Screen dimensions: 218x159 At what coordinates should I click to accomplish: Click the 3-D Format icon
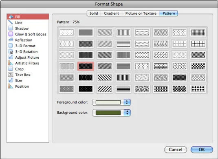pyautogui.click(x=11, y=46)
